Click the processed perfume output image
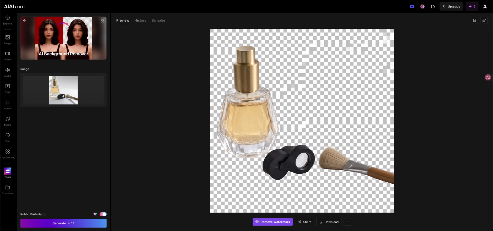This screenshot has height=231, width=493. pos(302,121)
